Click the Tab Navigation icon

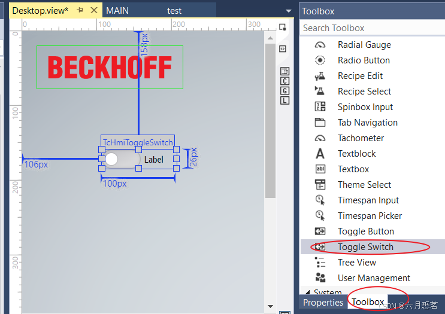(x=320, y=123)
